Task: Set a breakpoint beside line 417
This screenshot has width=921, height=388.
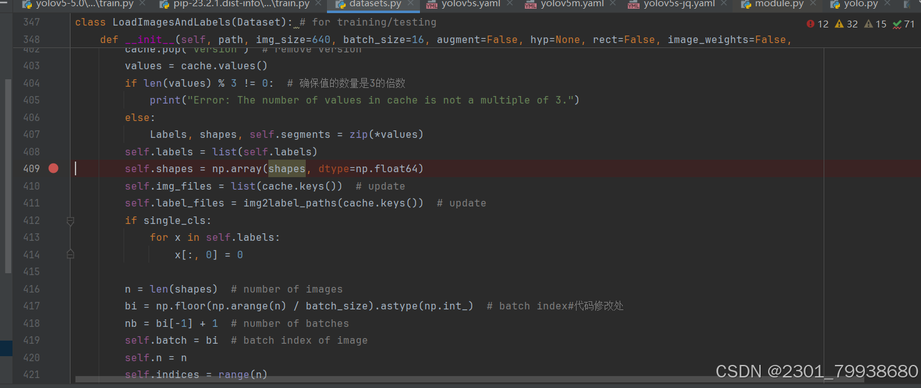Action: click(53, 306)
